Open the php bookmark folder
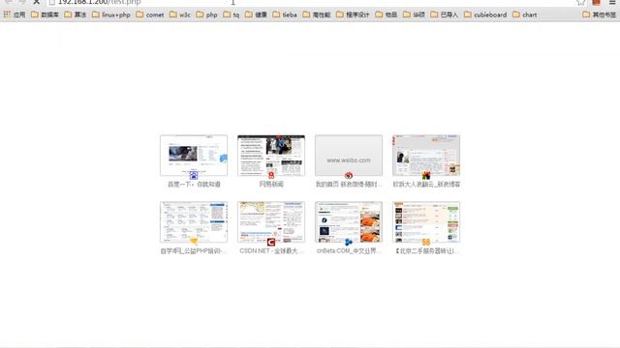 click(x=206, y=14)
